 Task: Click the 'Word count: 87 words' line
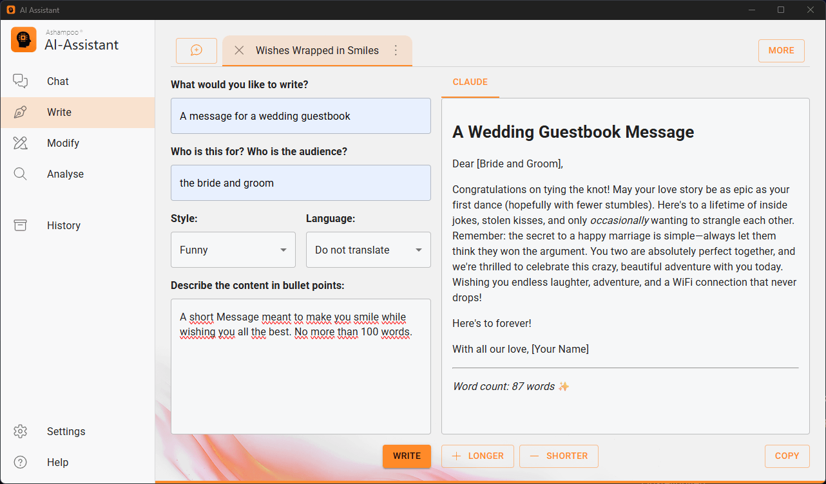tap(511, 386)
